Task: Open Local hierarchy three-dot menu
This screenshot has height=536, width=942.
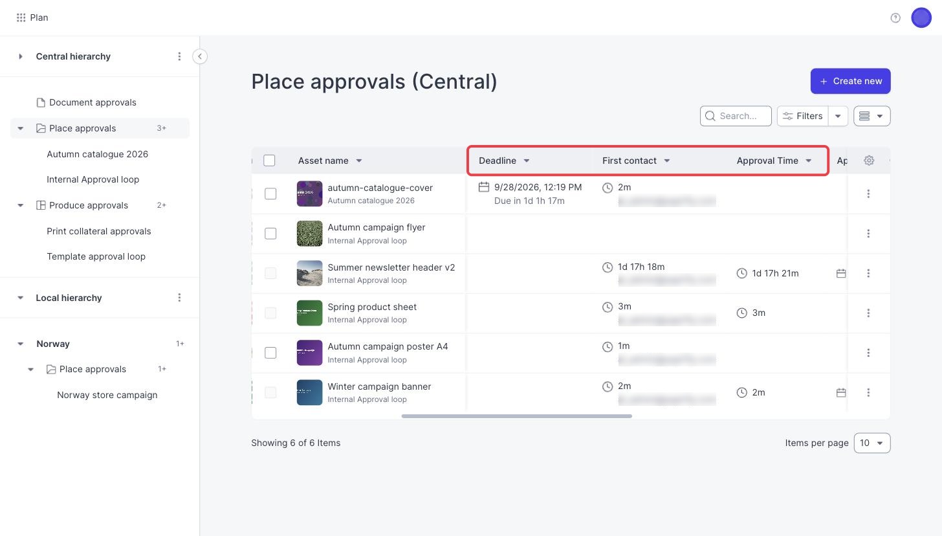Action: coord(179,298)
